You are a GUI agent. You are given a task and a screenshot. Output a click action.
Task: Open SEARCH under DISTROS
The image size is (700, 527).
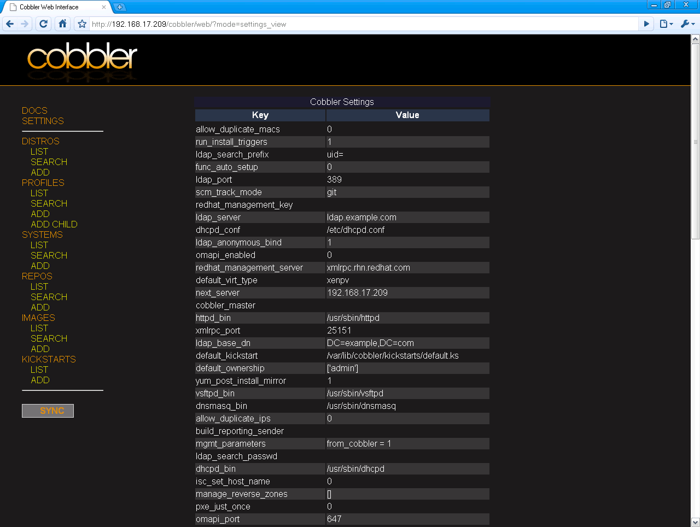49,162
